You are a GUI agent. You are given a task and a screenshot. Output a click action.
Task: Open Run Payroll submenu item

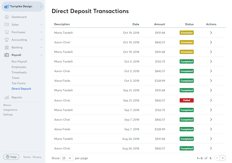pos(19,61)
